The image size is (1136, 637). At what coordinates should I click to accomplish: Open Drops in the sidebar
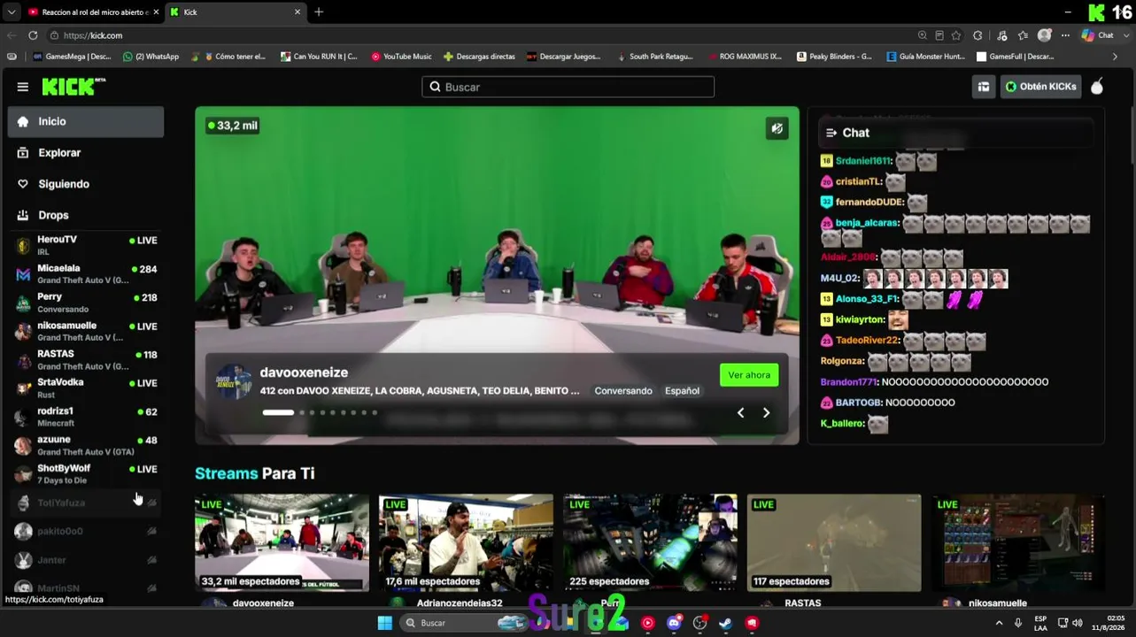[86, 215]
